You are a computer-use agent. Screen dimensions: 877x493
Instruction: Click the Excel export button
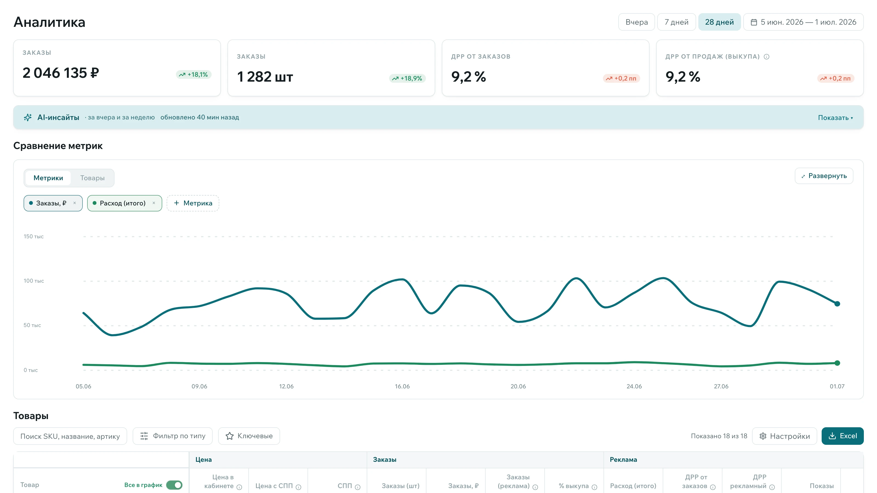point(842,436)
